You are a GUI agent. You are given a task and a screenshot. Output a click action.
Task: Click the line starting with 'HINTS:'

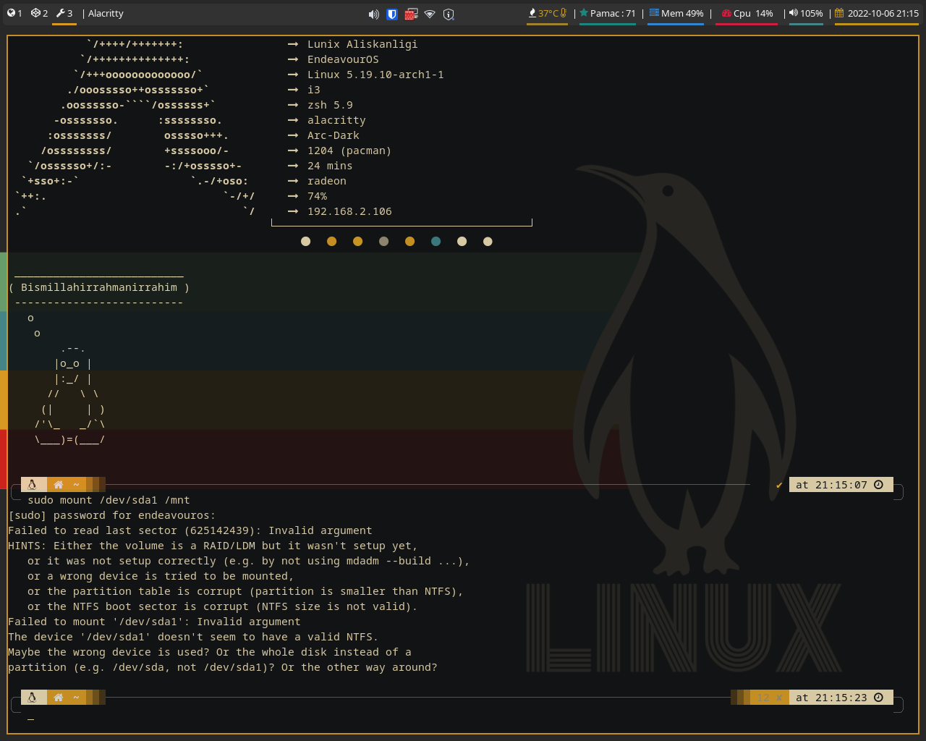point(213,546)
